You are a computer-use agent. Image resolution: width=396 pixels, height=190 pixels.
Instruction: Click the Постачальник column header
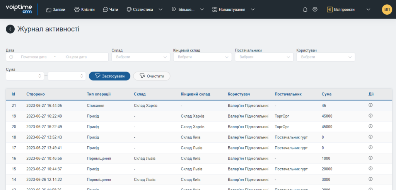coord(288,94)
